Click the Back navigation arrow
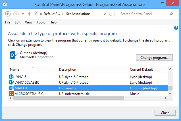Viewport: 181px width, 121px height. point(8,14)
